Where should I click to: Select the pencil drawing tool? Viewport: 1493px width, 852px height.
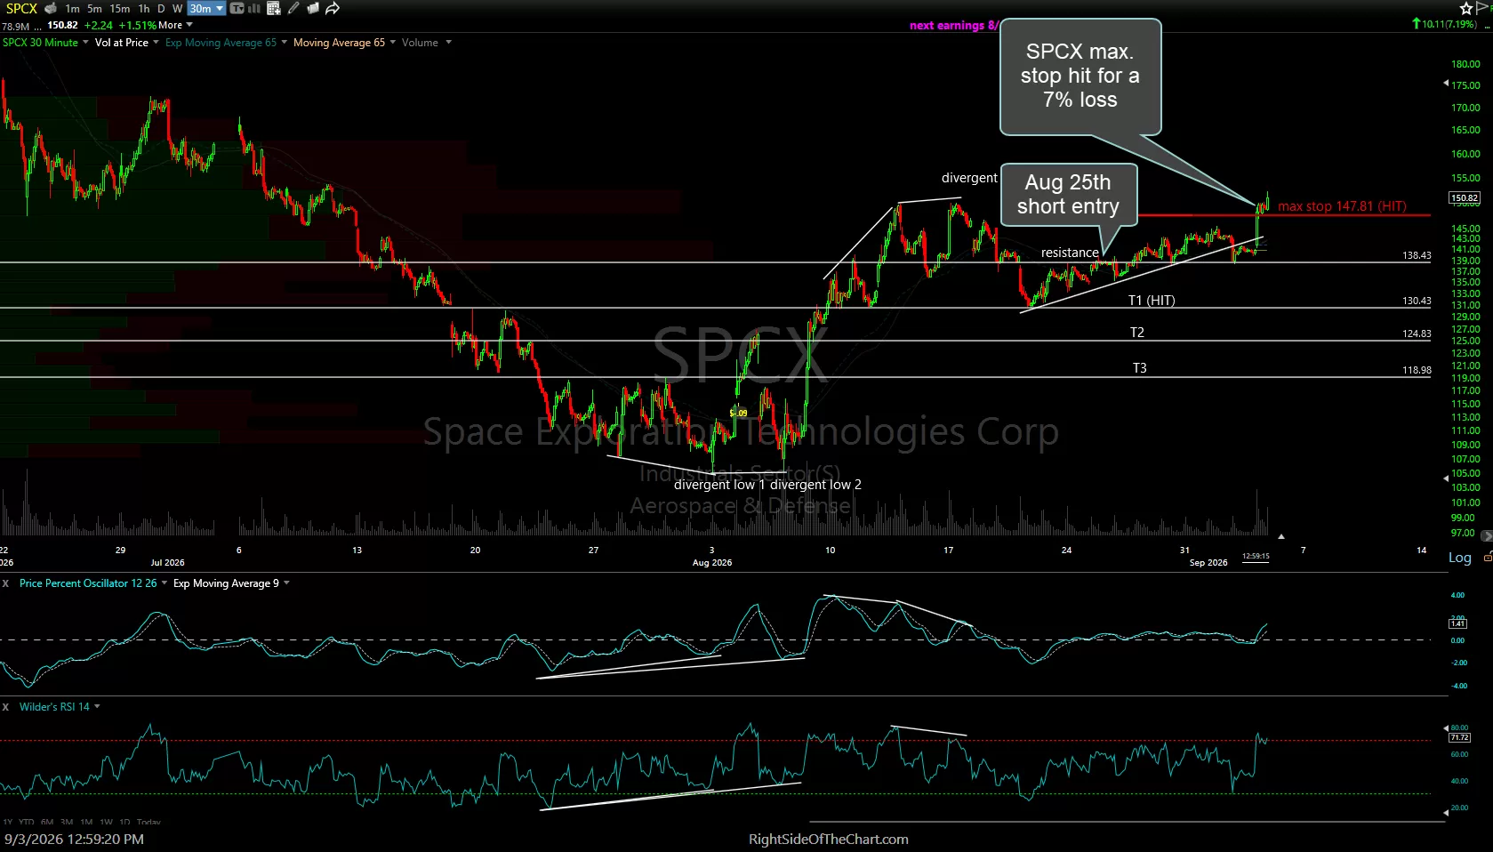(293, 9)
